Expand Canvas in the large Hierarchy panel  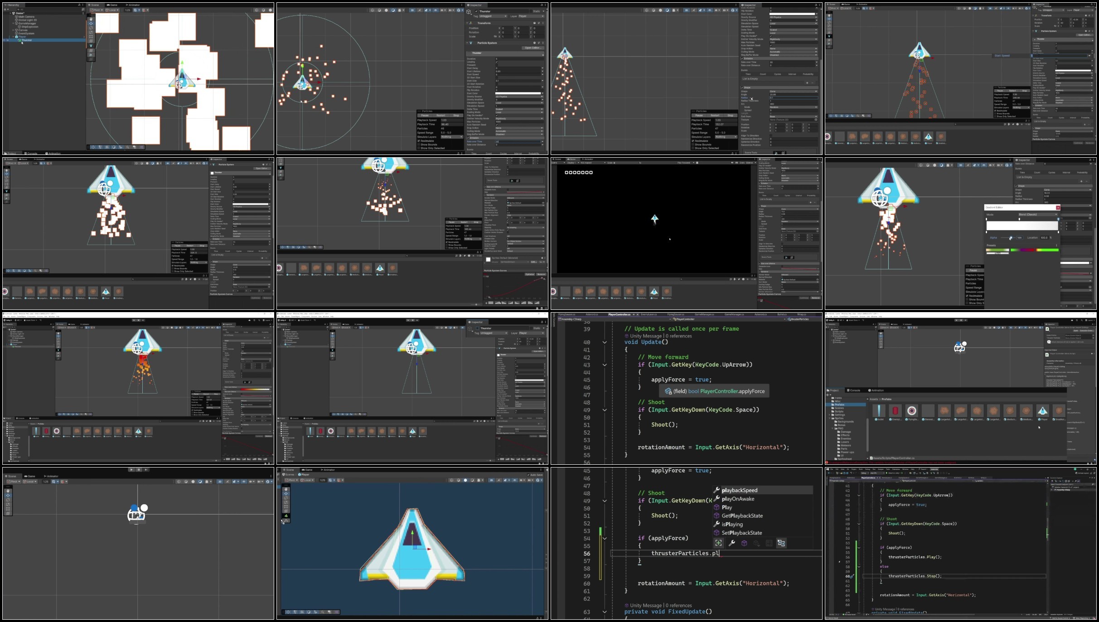click(x=14, y=30)
